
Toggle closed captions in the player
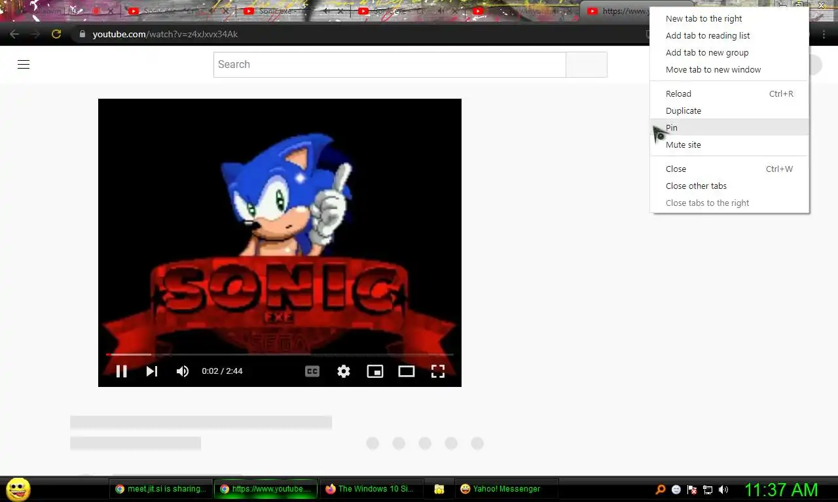(312, 371)
